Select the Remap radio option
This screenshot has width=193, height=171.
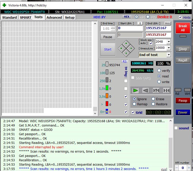tap(134, 104)
